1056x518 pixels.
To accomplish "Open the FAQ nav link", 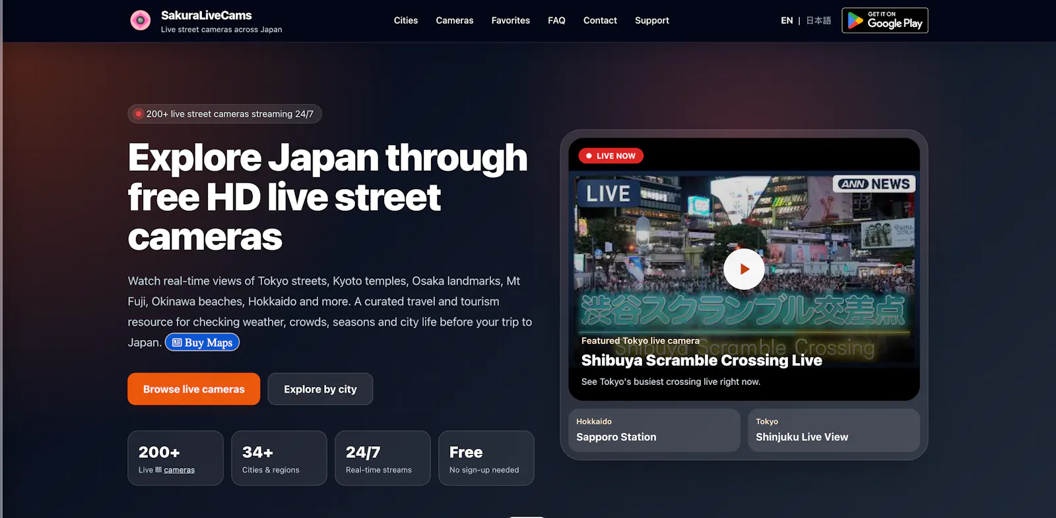I will tap(556, 20).
